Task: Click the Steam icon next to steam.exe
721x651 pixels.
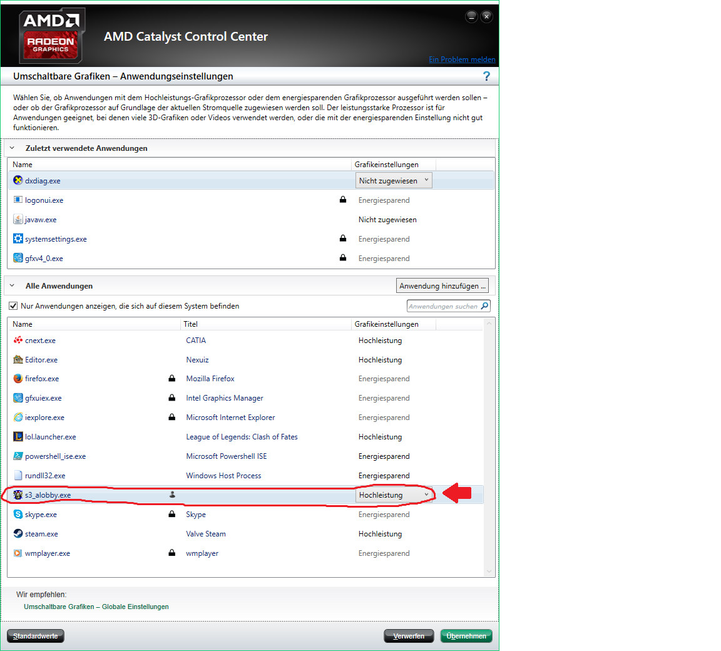Action: click(18, 534)
